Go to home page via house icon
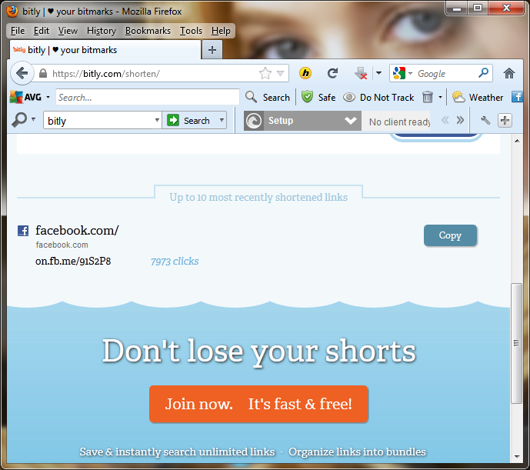 (x=509, y=73)
